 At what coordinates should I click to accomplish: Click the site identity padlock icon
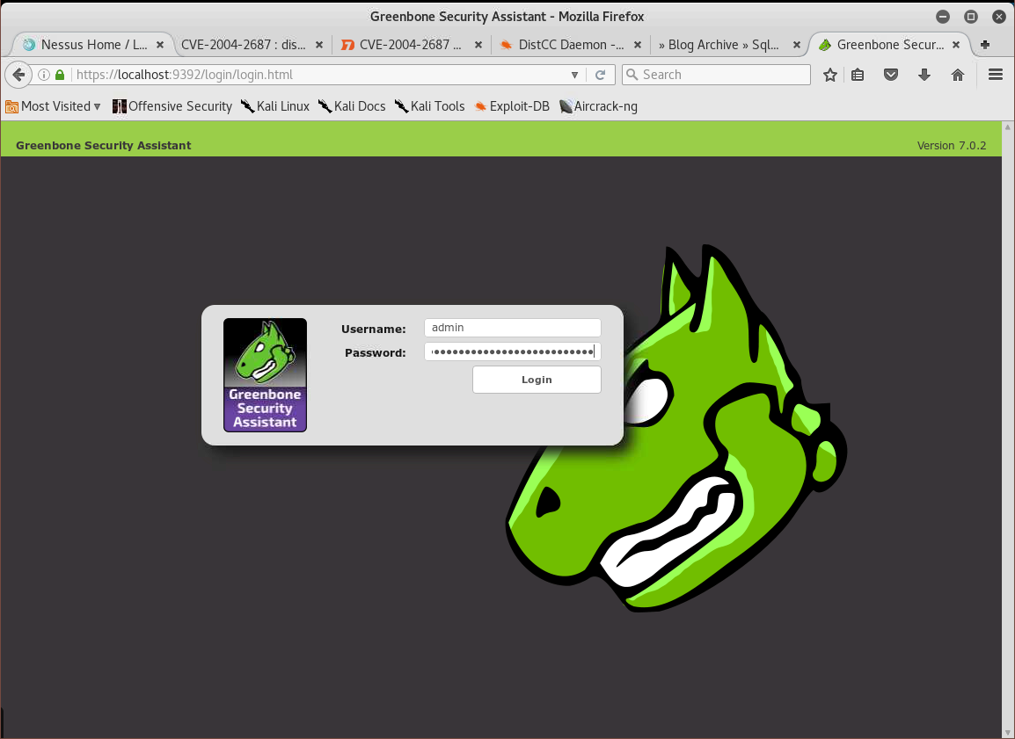pos(60,75)
